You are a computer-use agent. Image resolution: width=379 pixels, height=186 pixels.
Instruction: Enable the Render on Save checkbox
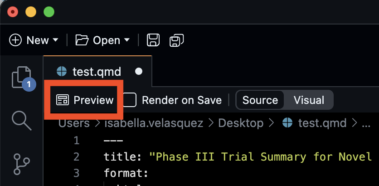[x=130, y=100]
